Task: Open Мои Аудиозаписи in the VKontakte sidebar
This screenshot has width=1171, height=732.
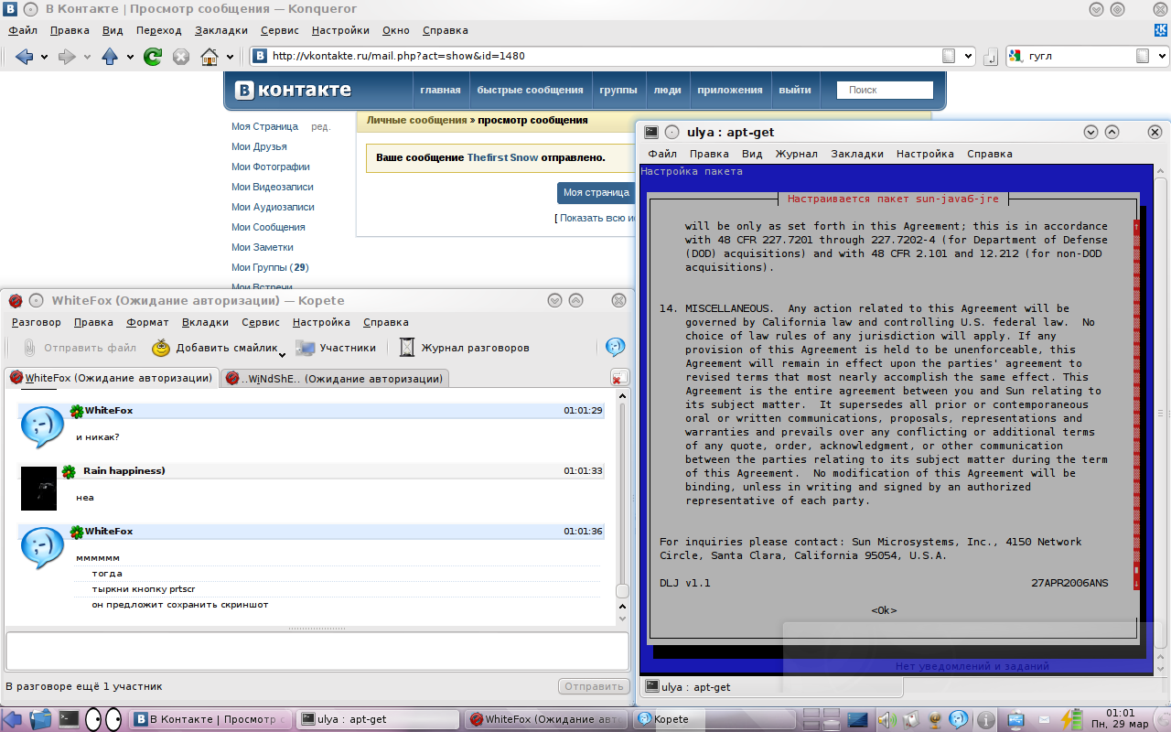Action: click(x=273, y=207)
